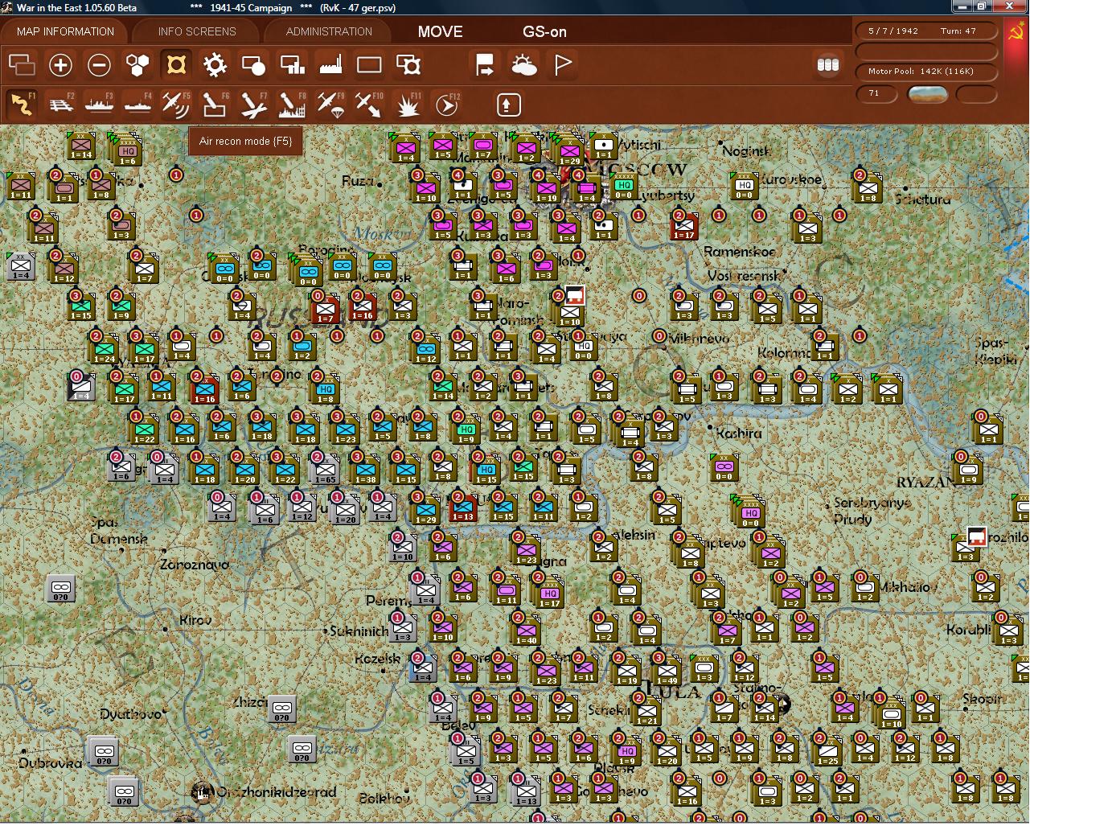Select Rail mode (F2) icon
Screen dimensions: 1112x834
coord(60,105)
